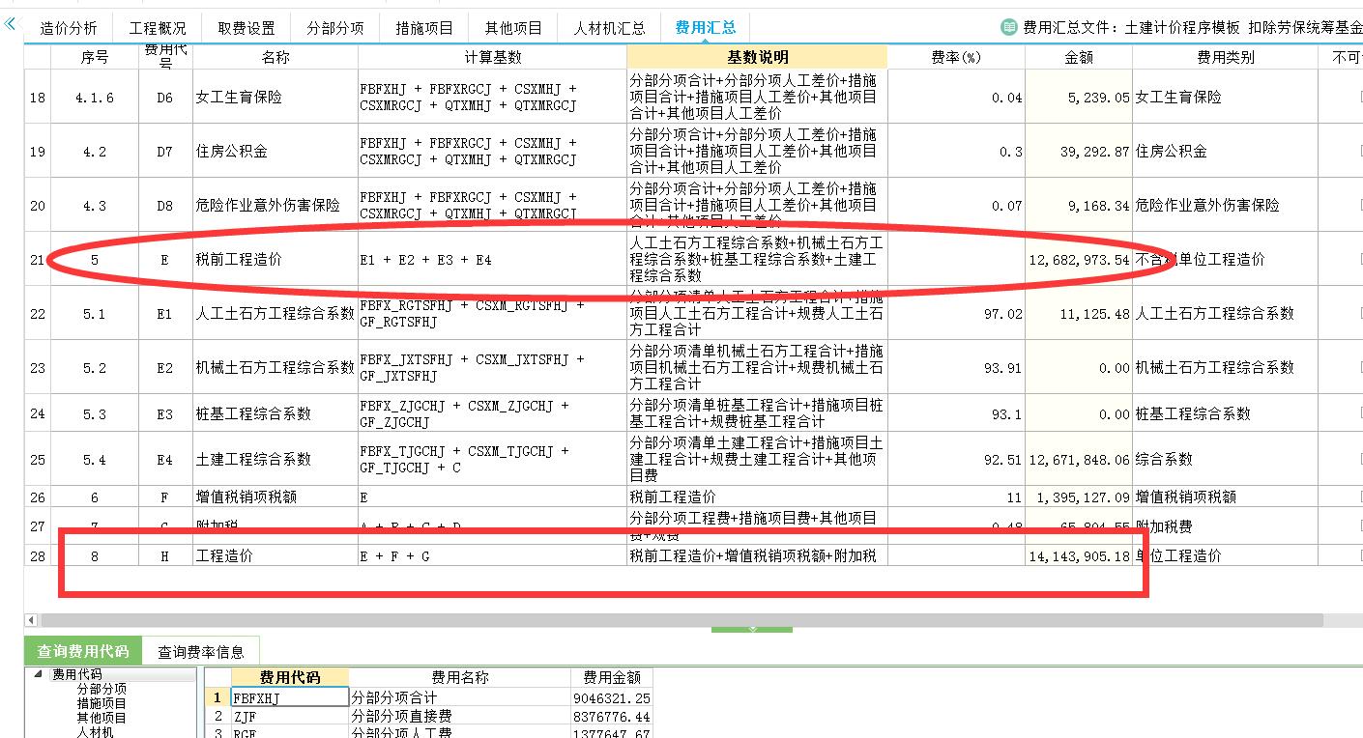This screenshot has width=1363, height=738.
Task: Click the 97.02 rate cell
Action: [956, 313]
